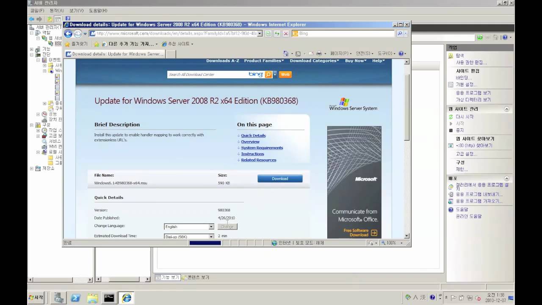Open the Favorites (즐겨찾기) button
Screen dimensions: 542x305
tap(76, 44)
